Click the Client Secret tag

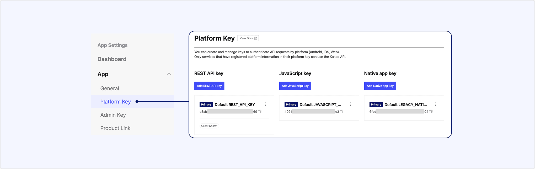tap(209, 126)
